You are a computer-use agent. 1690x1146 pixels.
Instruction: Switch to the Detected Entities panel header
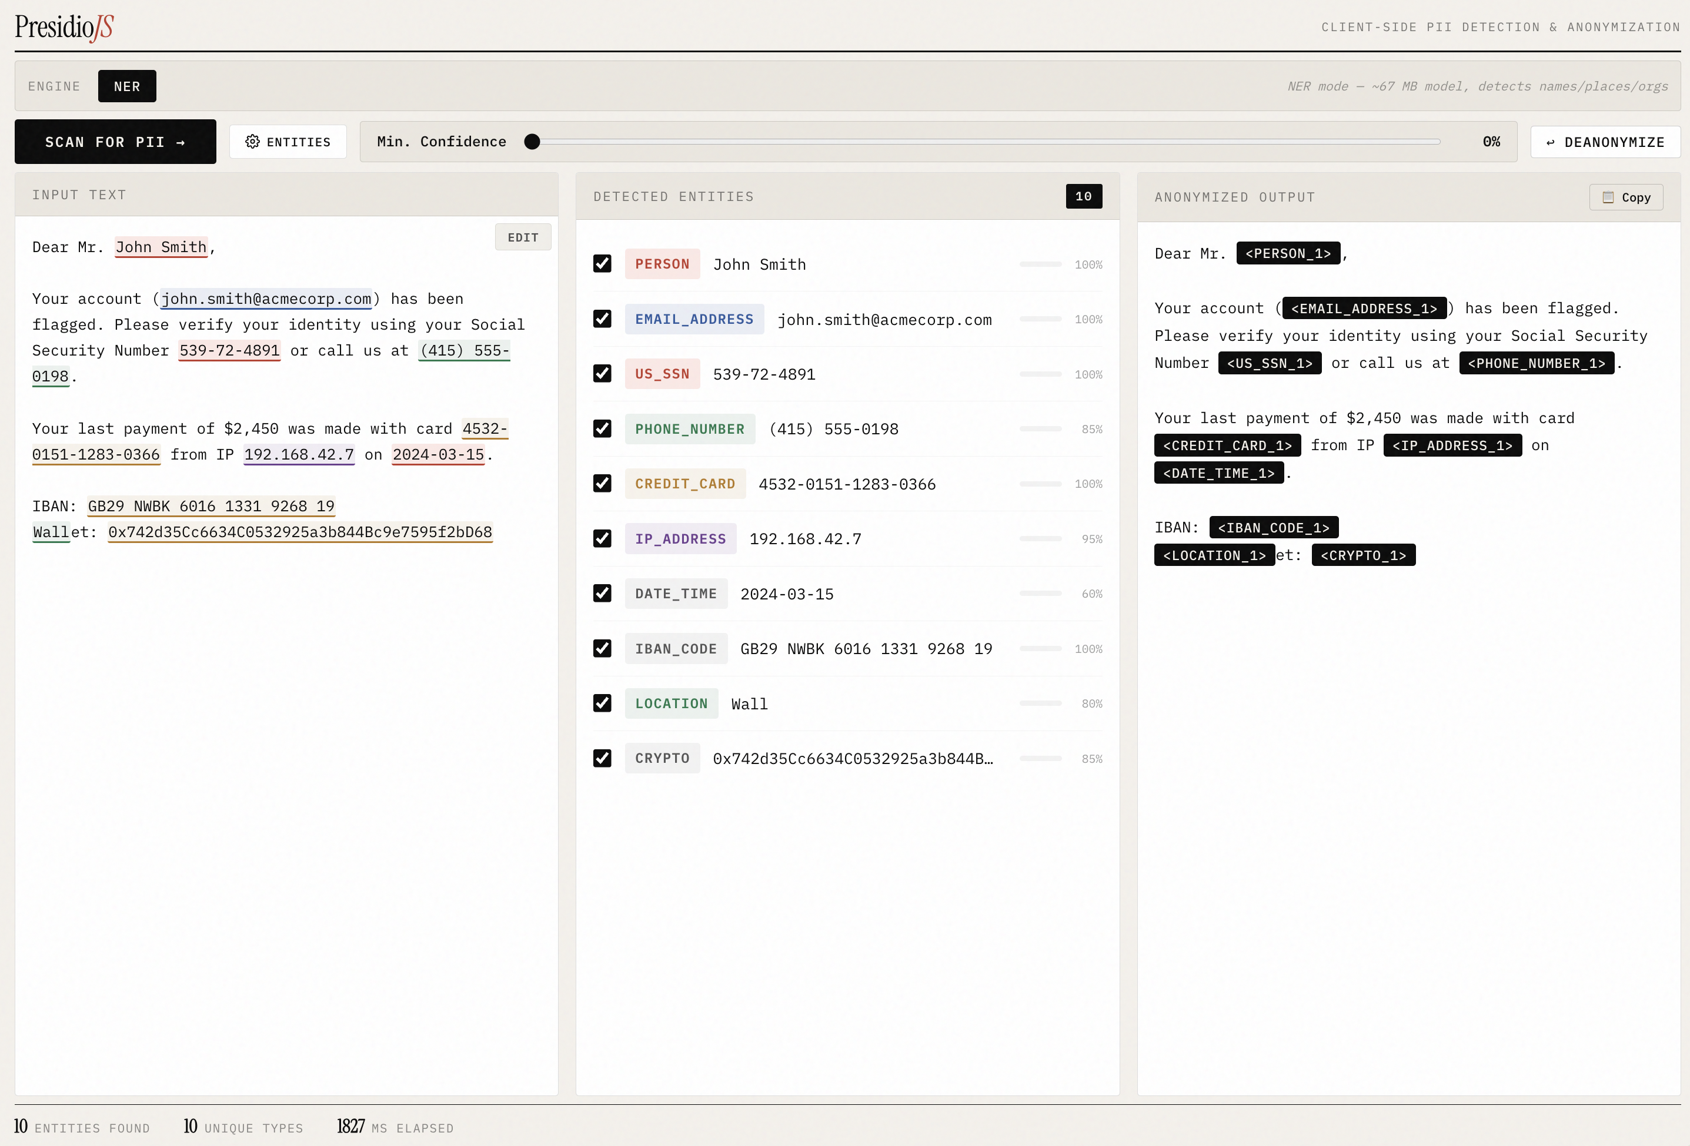tap(673, 196)
